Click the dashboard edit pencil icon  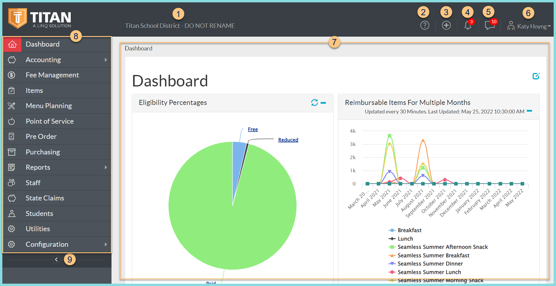coord(536,76)
